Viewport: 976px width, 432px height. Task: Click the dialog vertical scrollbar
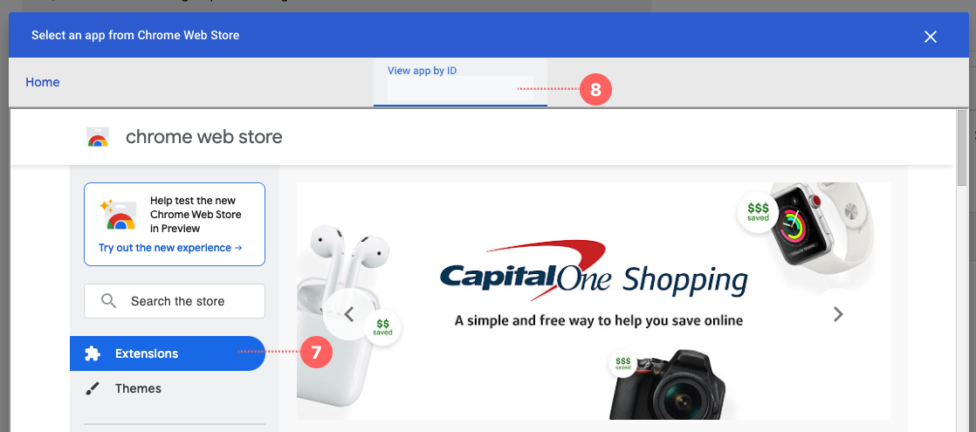click(x=962, y=270)
